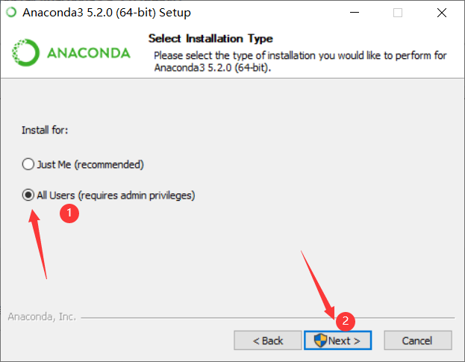
Task: Click the green Anaconda ring logo
Action: click(x=25, y=52)
